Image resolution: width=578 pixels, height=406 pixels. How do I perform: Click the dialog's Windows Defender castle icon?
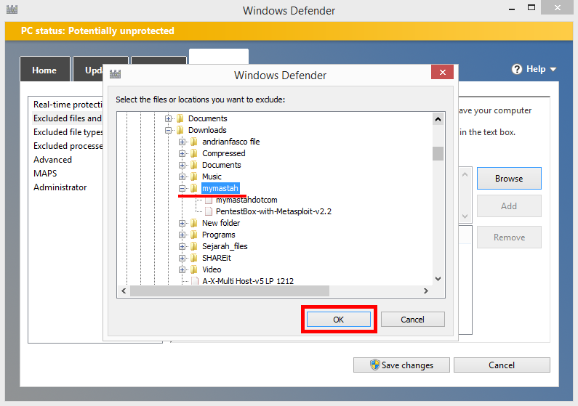pos(115,74)
